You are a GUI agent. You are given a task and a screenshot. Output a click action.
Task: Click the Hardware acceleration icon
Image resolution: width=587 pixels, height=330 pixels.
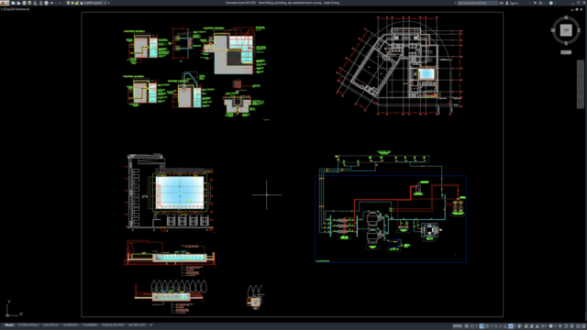tap(572, 326)
